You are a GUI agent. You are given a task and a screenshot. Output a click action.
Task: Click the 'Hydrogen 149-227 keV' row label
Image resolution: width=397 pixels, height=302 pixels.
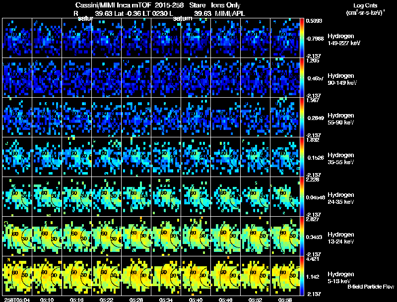click(x=344, y=40)
